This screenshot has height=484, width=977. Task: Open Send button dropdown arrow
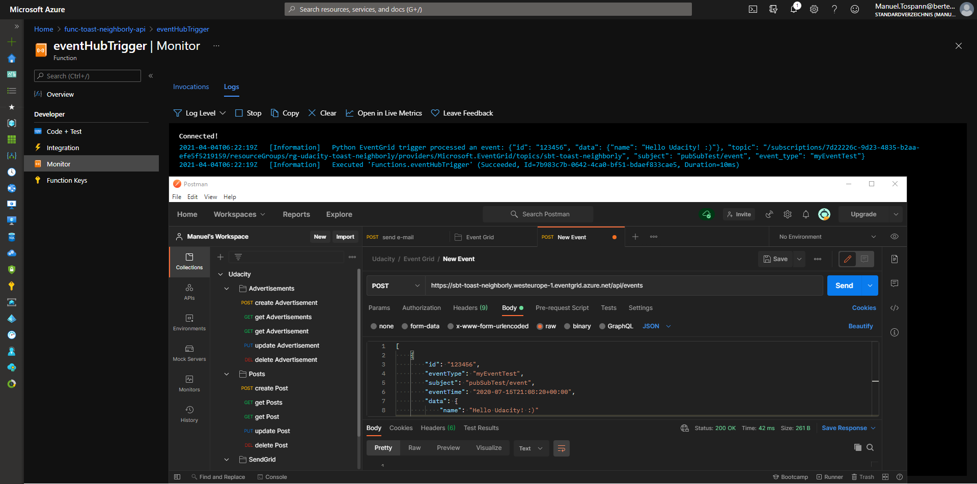pos(870,286)
